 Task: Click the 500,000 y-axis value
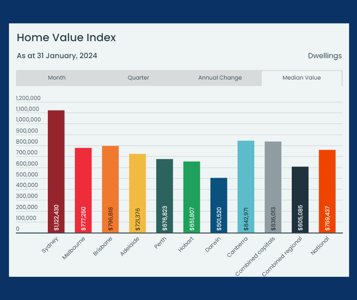27,175
